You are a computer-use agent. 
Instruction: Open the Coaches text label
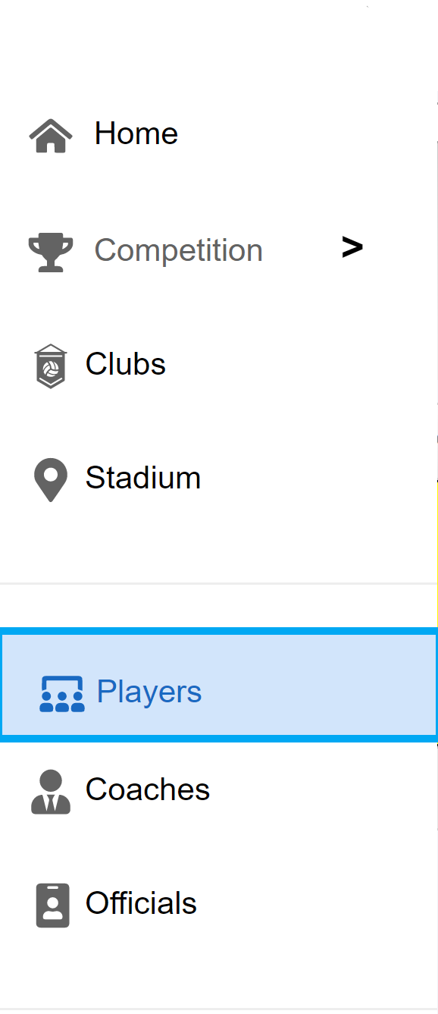148,790
